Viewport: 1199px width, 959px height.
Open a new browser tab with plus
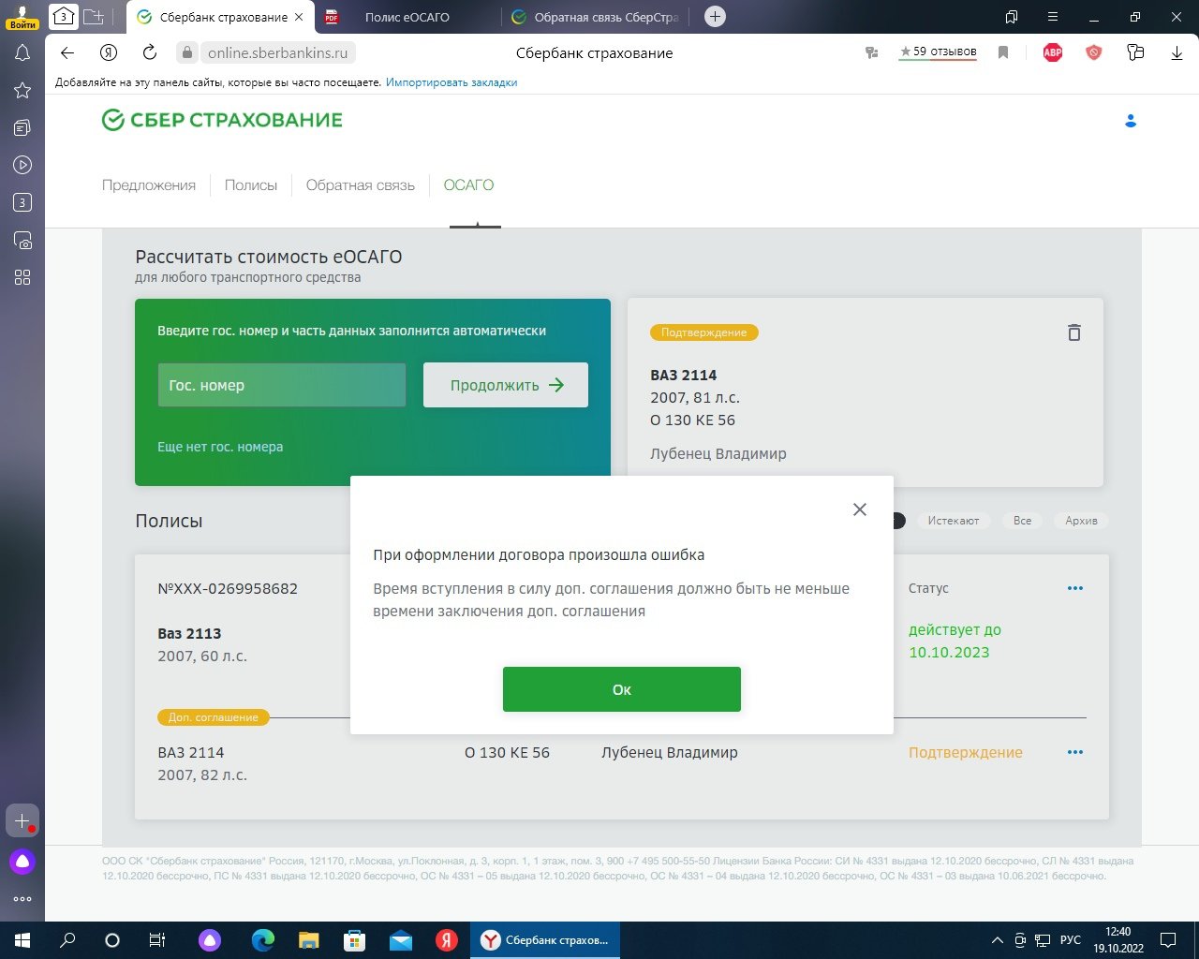(x=715, y=17)
